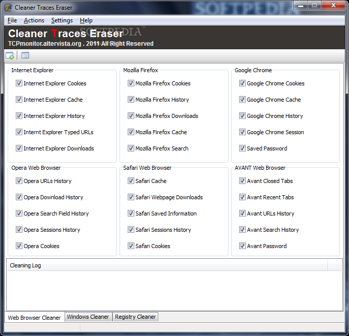349x336 pixels.
Task: Toggle Mozilla Firefox Cookies checkbox
Action: (131, 83)
